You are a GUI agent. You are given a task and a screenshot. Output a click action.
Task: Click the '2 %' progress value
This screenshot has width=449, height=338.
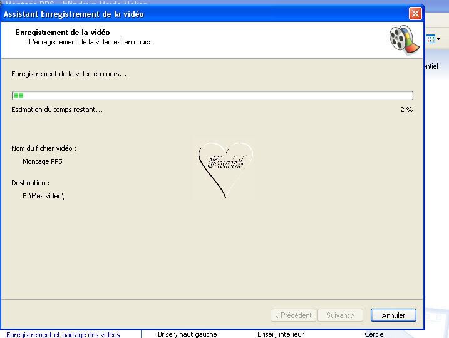(406, 110)
